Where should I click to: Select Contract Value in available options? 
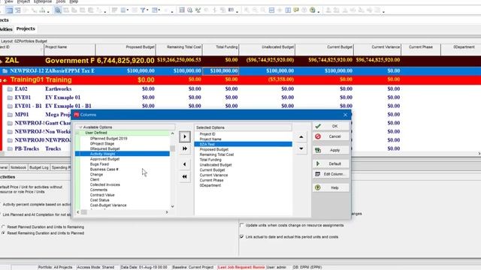pyautogui.click(x=102, y=195)
